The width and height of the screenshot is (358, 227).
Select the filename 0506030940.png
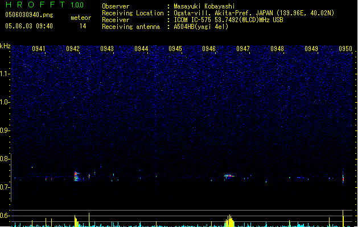29,15
